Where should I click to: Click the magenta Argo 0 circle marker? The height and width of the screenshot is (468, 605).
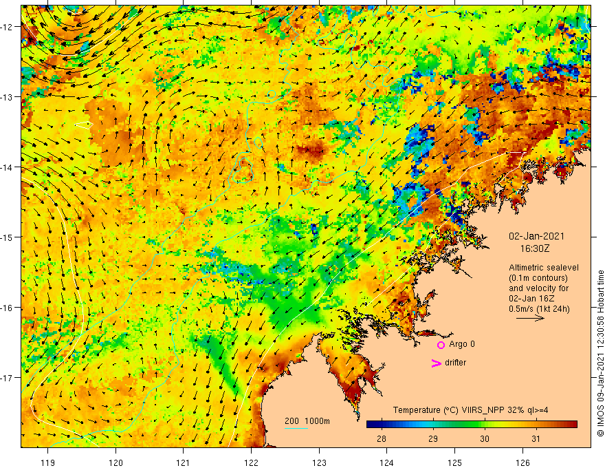pos(441,345)
